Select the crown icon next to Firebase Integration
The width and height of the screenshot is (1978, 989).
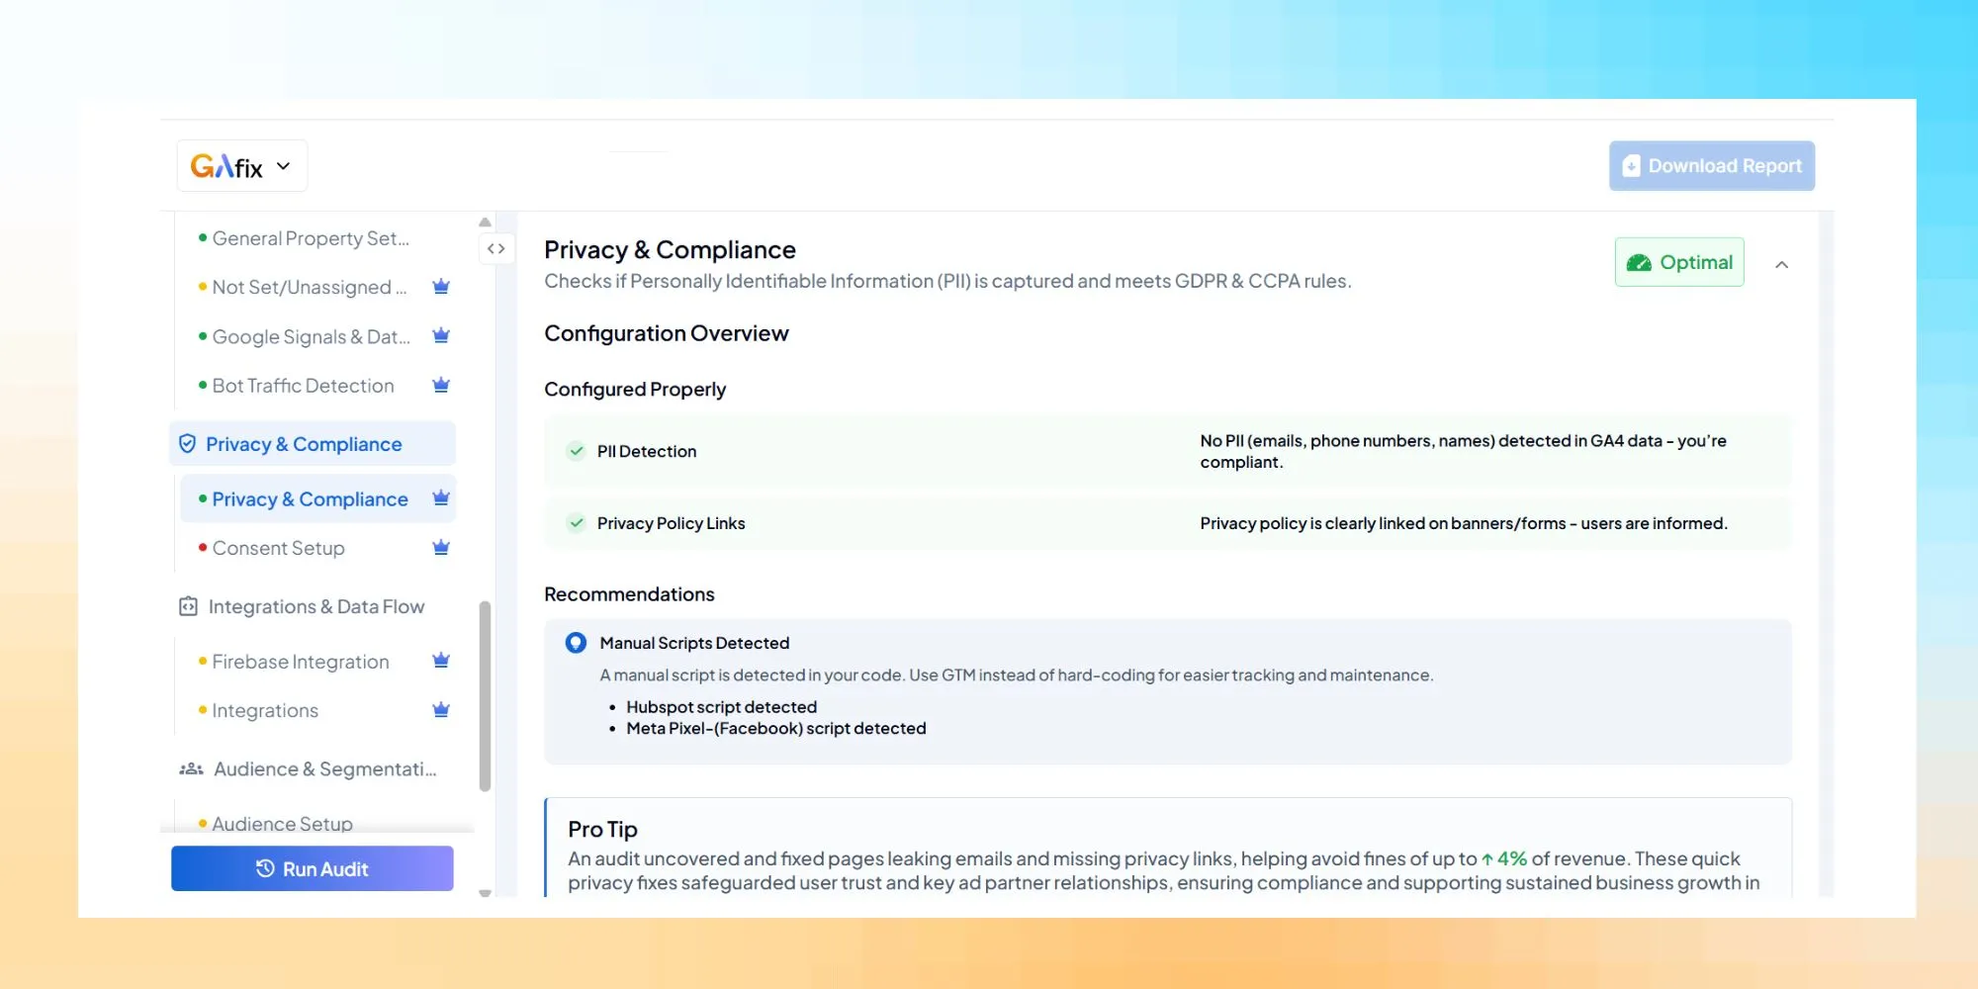[x=441, y=660]
